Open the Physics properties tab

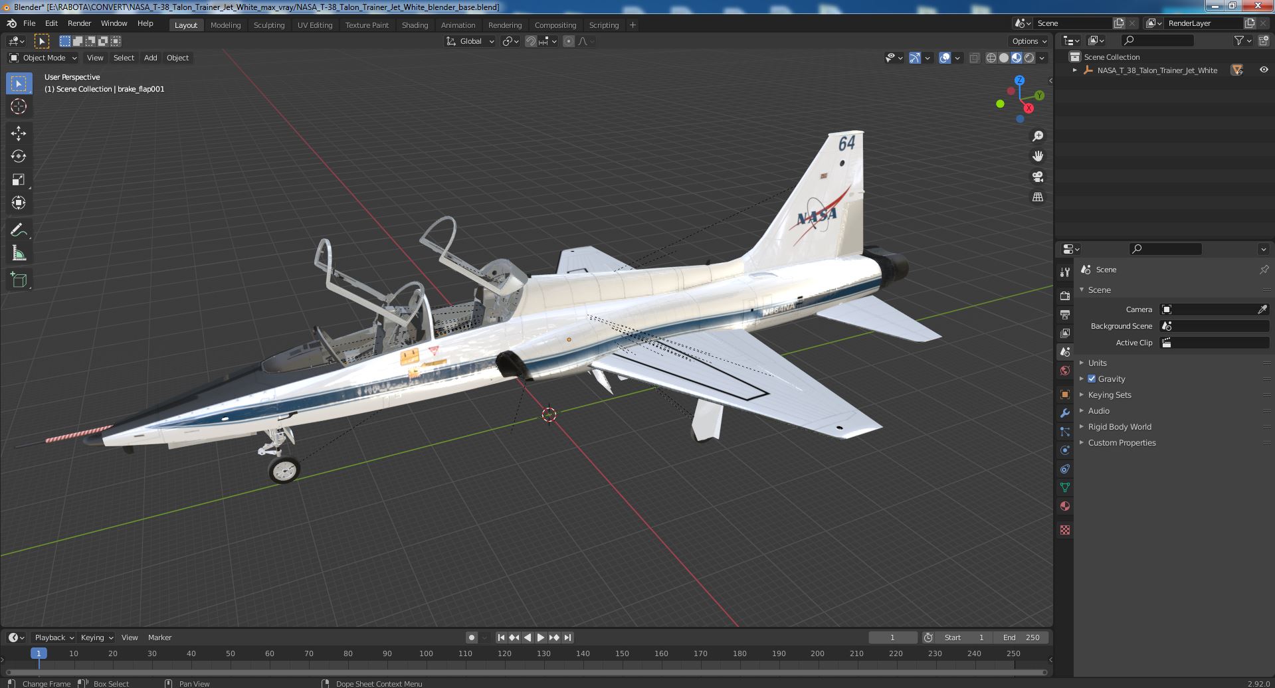click(1065, 450)
